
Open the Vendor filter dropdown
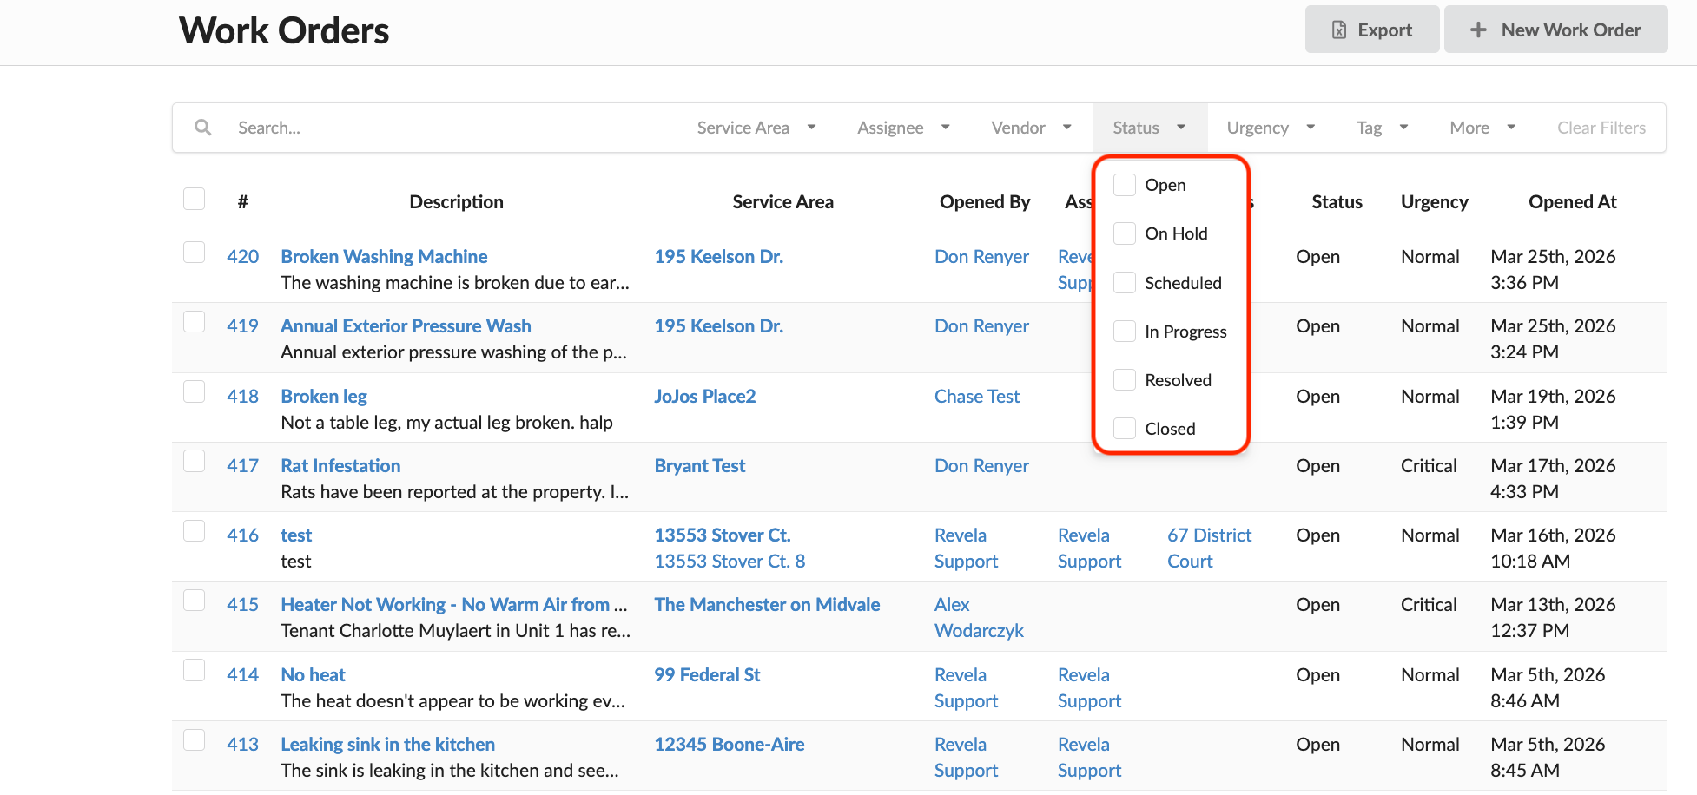(1031, 128)
